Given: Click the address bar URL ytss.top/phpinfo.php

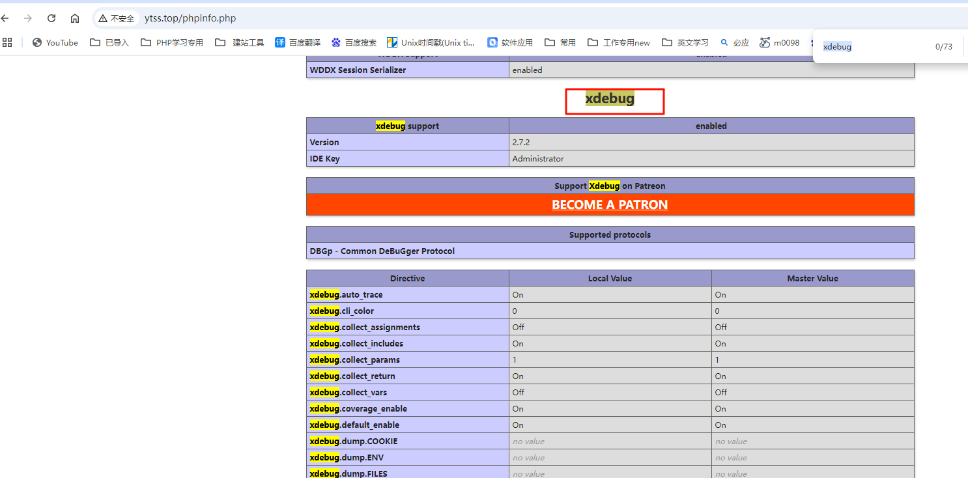Looking at the screenshot, I should (x=190, y=18).
